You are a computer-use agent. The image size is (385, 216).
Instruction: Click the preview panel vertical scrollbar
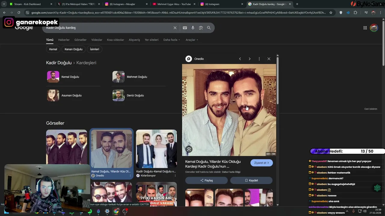click(x=277, y=81)
